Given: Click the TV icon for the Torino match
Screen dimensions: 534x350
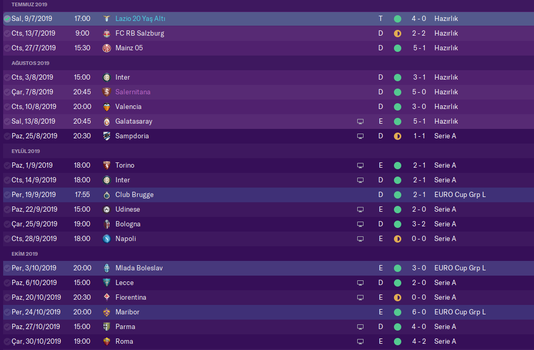Looking at the screenshot, I should tap(360, 166).
